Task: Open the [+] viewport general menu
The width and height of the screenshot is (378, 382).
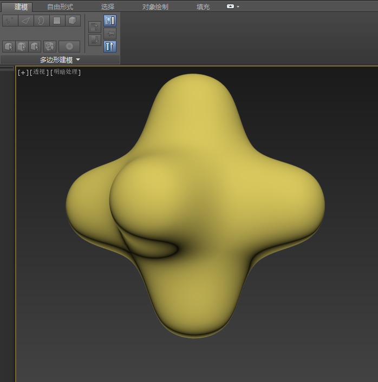Action: coord(23,72)
